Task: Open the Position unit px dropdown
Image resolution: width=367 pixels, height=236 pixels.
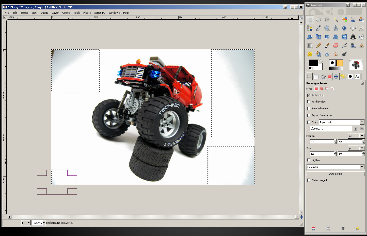Action: (x=356, y=136)
